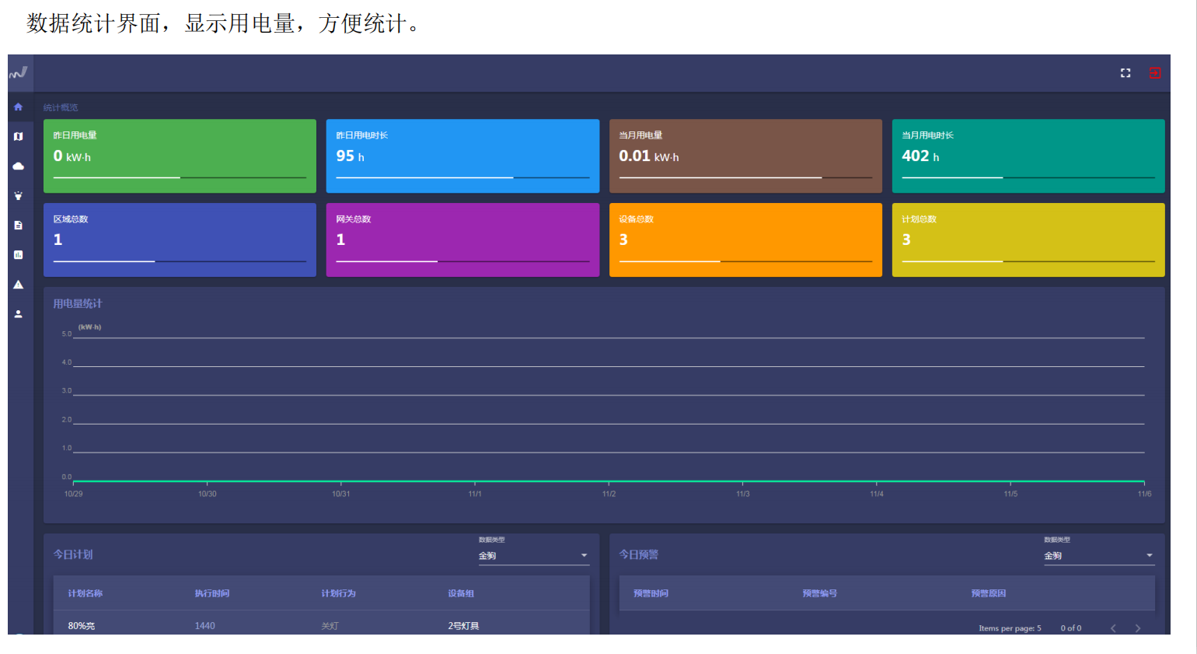Toggle fullscreen mode in top bar
This screenshot has height=654, width=1197.
[x=1125, y=73]
